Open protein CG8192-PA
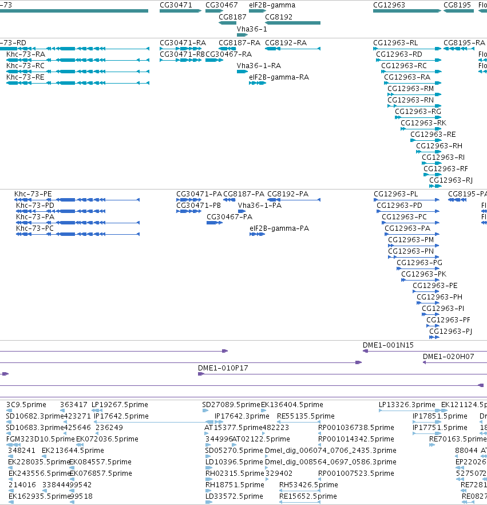The image size is (487, 505). click(x=288, y=194)
